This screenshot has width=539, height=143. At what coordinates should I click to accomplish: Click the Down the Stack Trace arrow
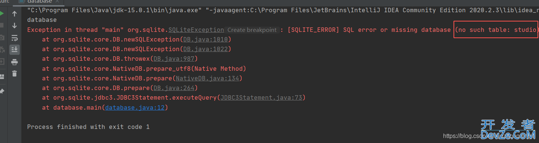pos(14,26)
